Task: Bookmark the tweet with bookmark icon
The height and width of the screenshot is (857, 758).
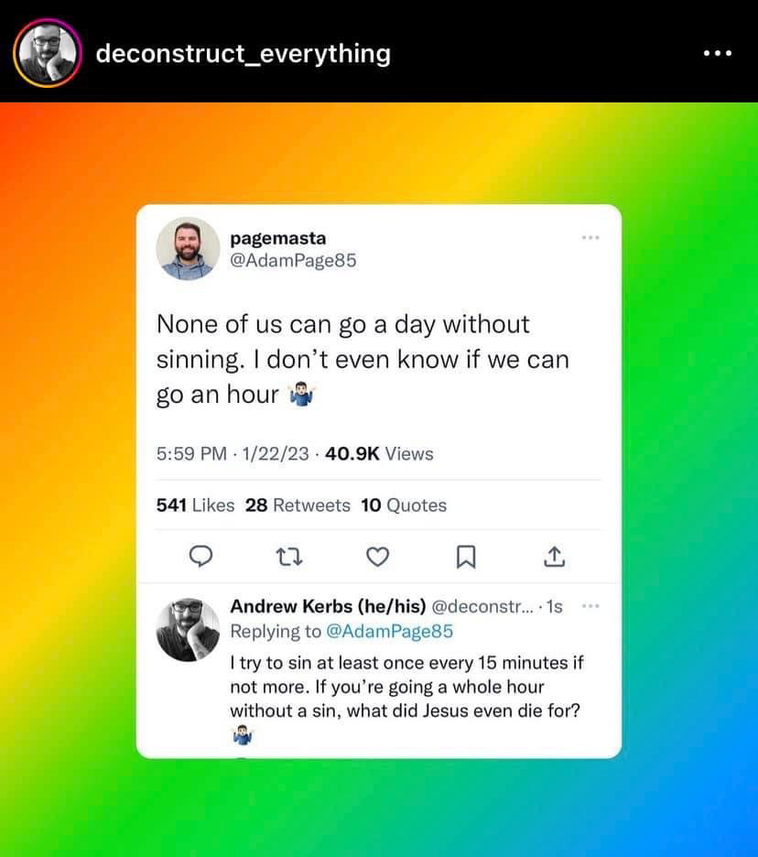Action: click(x=466, y=557)
